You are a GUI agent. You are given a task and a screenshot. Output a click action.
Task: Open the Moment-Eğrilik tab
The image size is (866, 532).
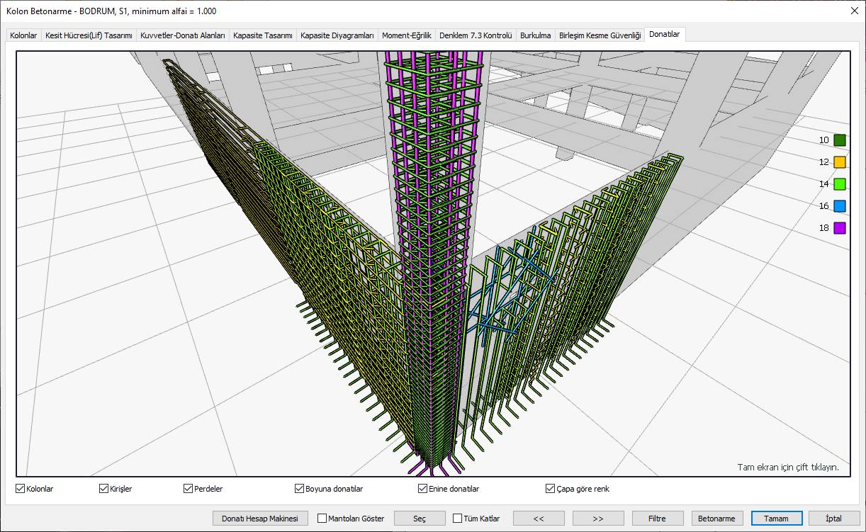406,35
